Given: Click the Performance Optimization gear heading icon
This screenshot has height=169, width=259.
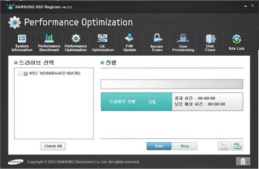Looking at the screenshot, I should (15, 23).
